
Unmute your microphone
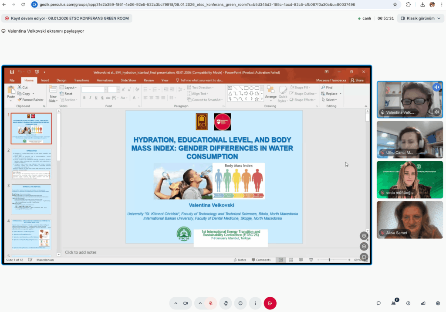(210, 303)
